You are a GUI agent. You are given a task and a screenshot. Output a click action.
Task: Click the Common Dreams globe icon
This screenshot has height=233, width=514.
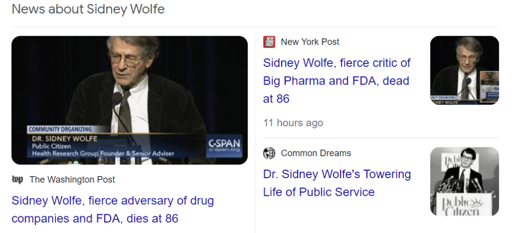(x=269, y=153)
